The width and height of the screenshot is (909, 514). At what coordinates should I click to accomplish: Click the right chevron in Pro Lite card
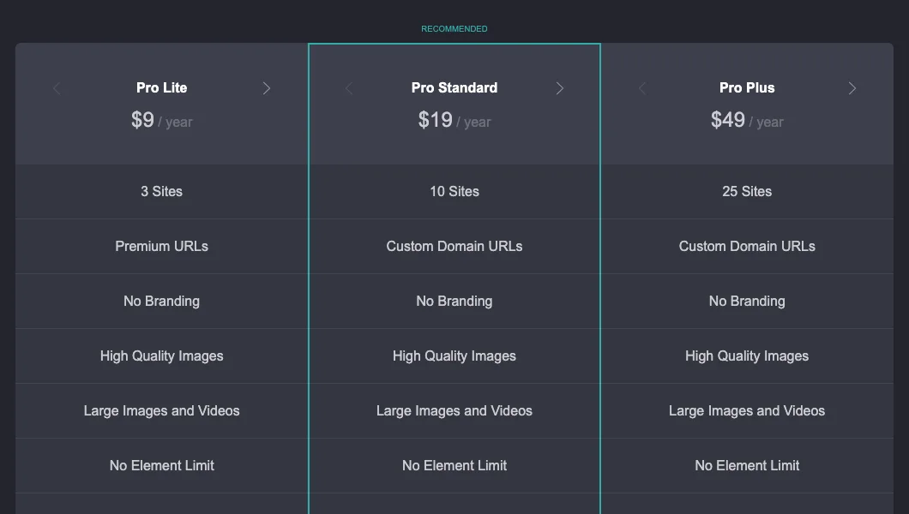(x=267, y=88)
